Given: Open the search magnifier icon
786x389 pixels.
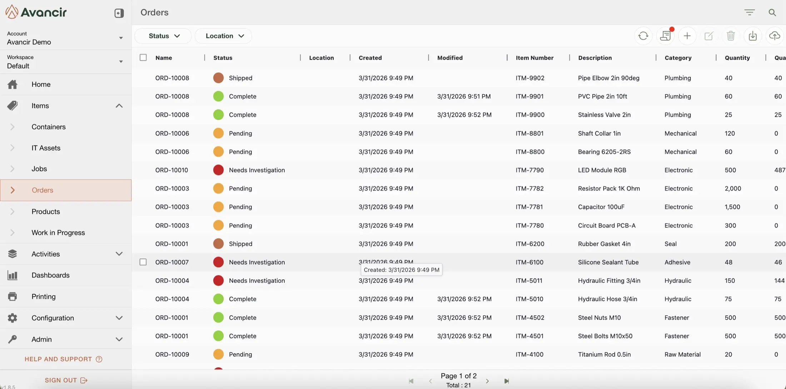Looking at the screenshot, I should point(772,13).
